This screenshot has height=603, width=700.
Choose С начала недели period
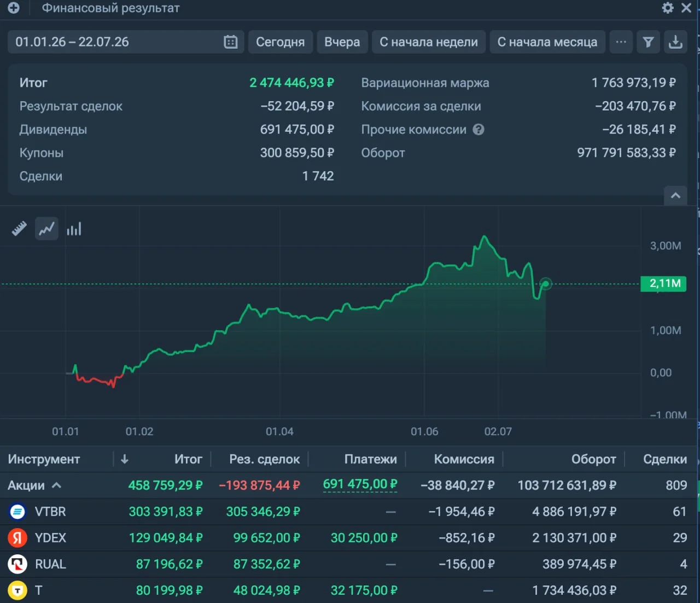tap(429, 42)
